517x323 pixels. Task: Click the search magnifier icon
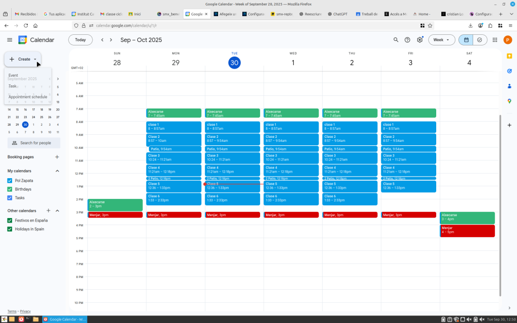[396, 40]
